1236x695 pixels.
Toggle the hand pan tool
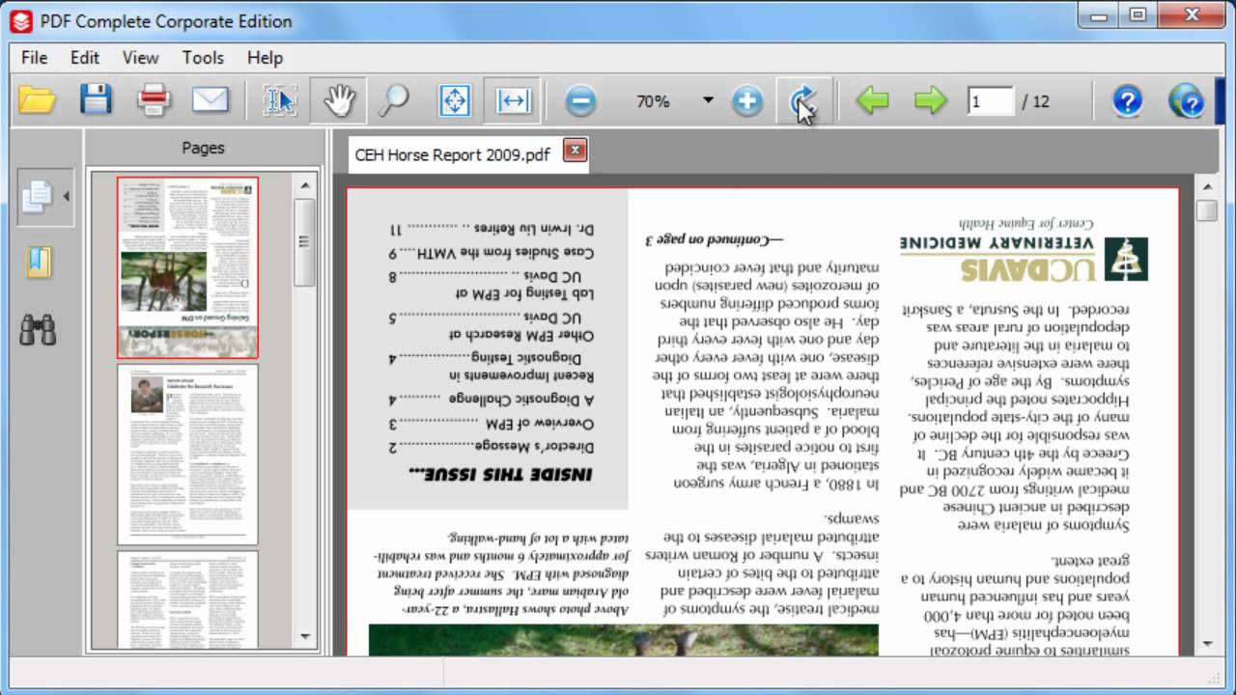pos(338,100)
